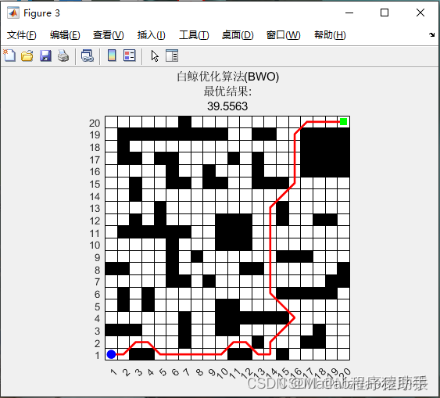The width and height of the screenshot is (440, 398).
Task: Click the Link Plot toolbar icon
Action: 88,56
